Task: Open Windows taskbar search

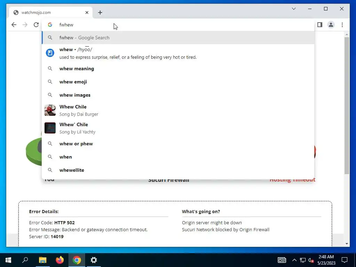Action: 25,260
